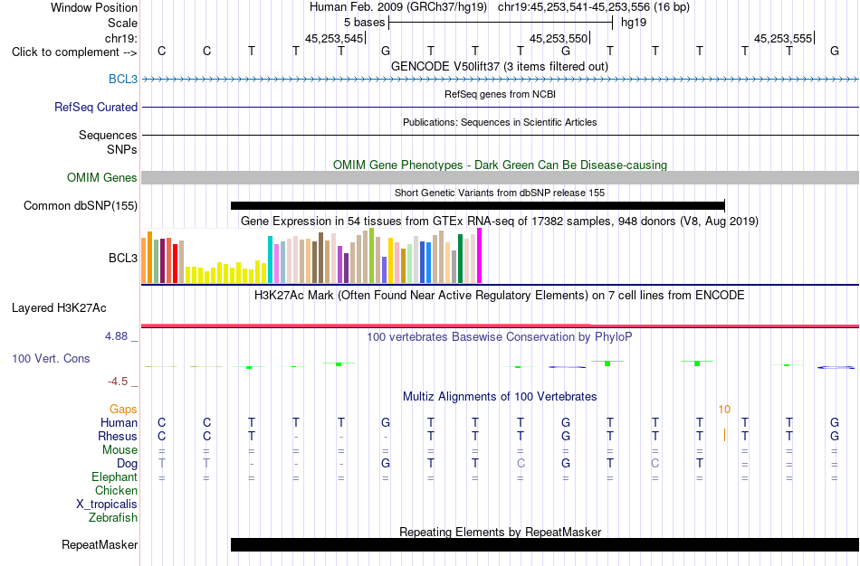Click the red bar in GTEx chart

(x=175, y=263)
